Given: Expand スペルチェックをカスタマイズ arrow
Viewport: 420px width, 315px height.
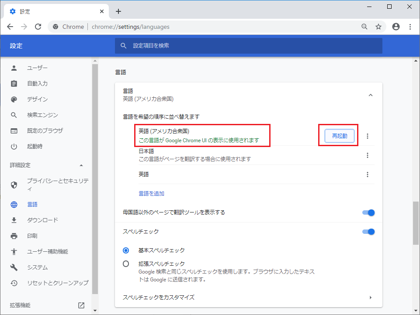Looking at the screenshot, I should click(x=371, y=298).
